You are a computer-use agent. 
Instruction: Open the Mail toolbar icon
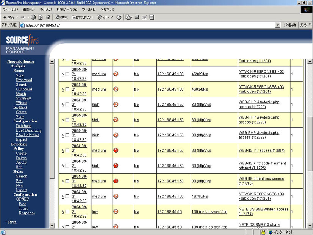point(128,17)
